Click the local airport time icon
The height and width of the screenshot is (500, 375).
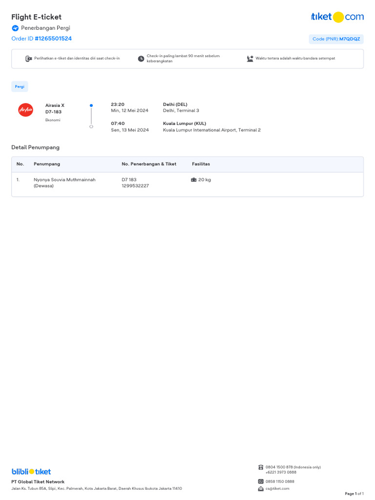250,59
